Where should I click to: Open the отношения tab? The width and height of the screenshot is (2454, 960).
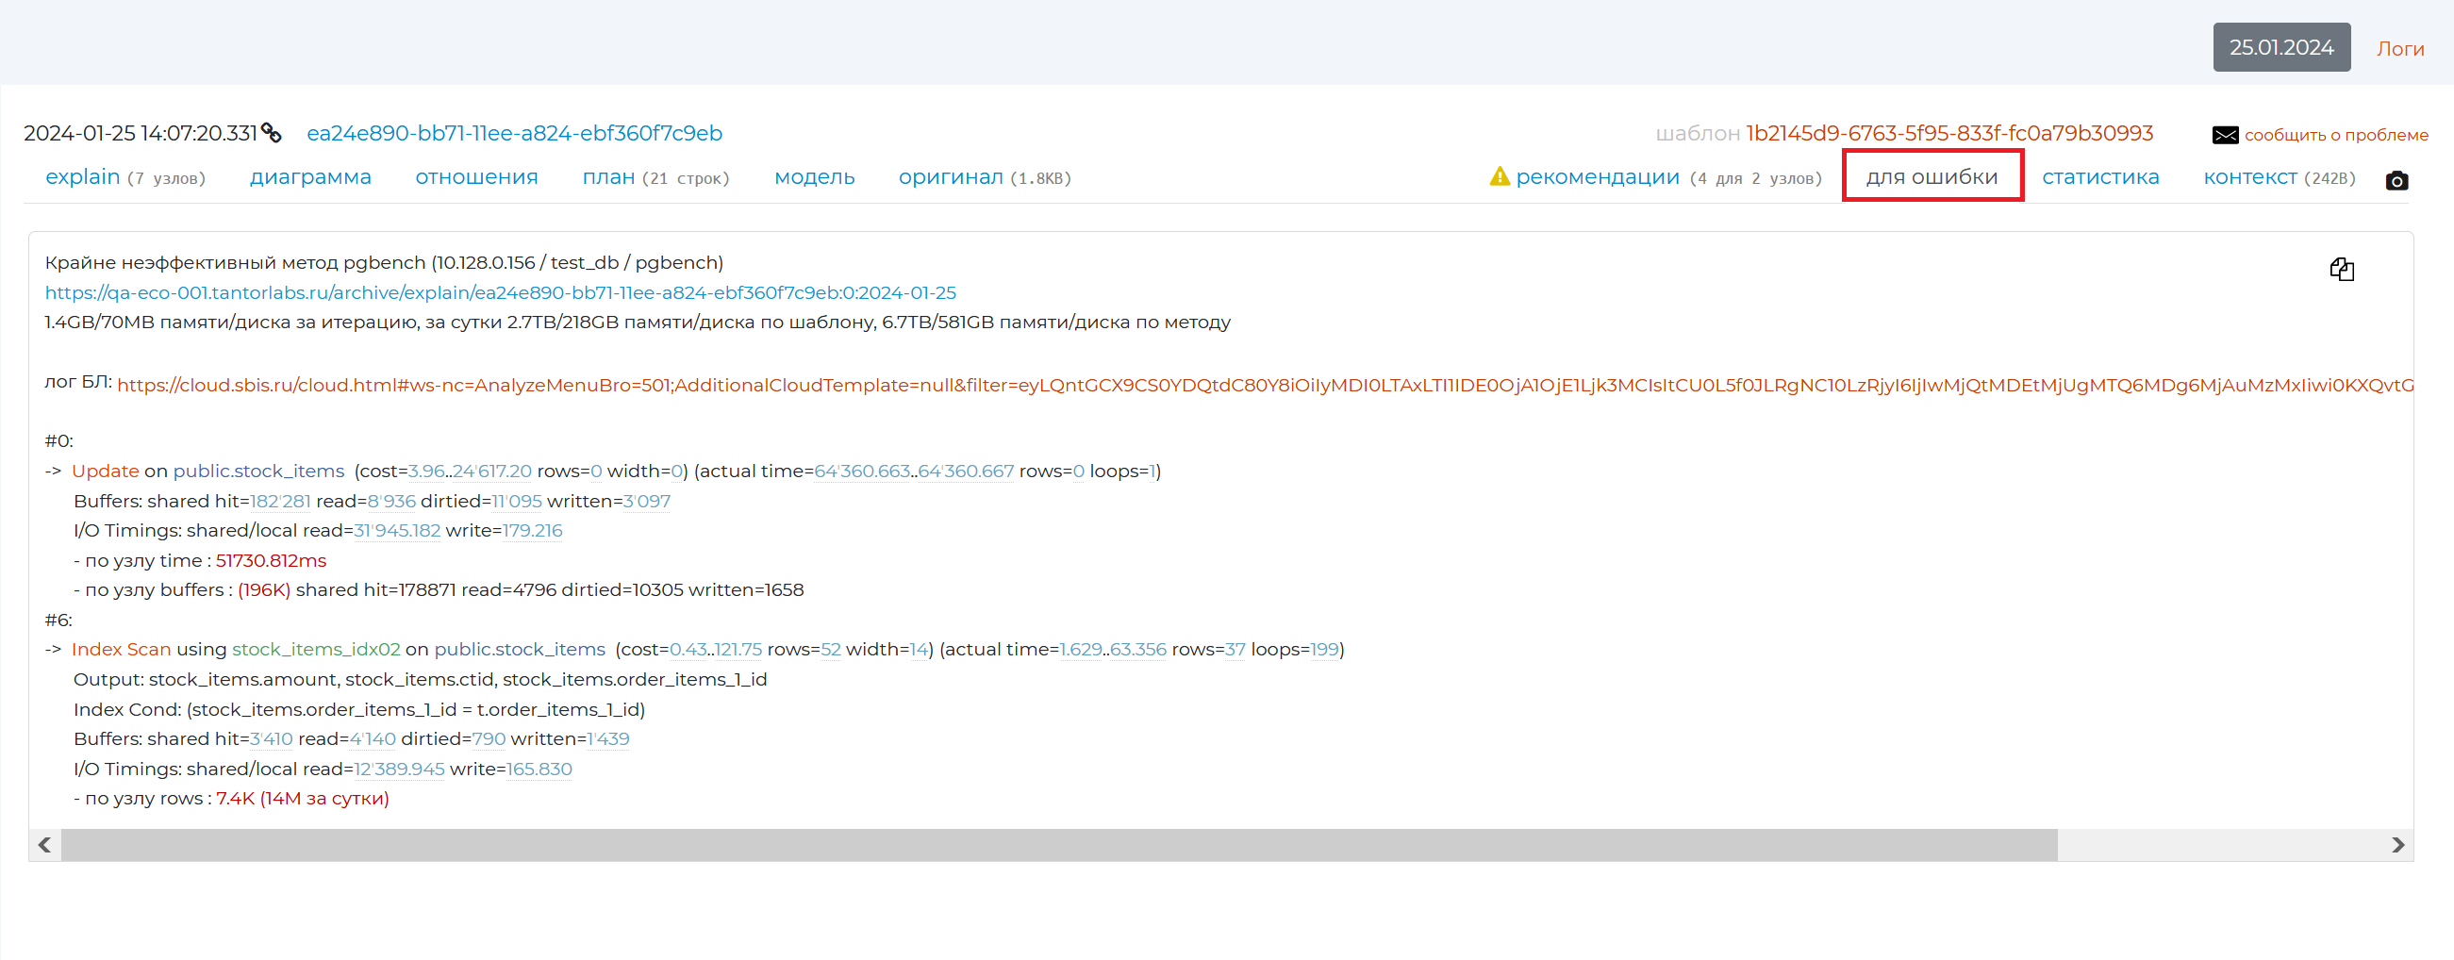[x=476, y=177]
